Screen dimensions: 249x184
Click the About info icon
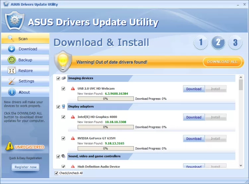(12, 92)
